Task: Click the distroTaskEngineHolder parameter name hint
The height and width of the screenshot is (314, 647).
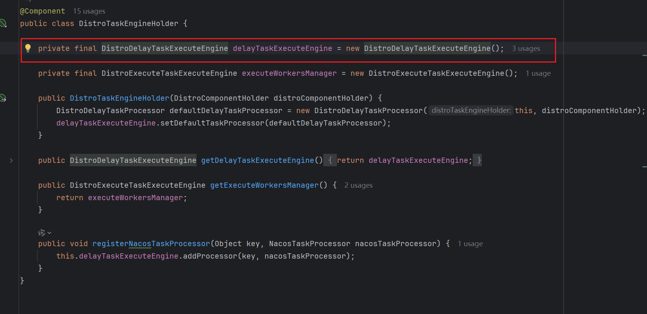Action: pyautogui.click(x=471, y=110)
